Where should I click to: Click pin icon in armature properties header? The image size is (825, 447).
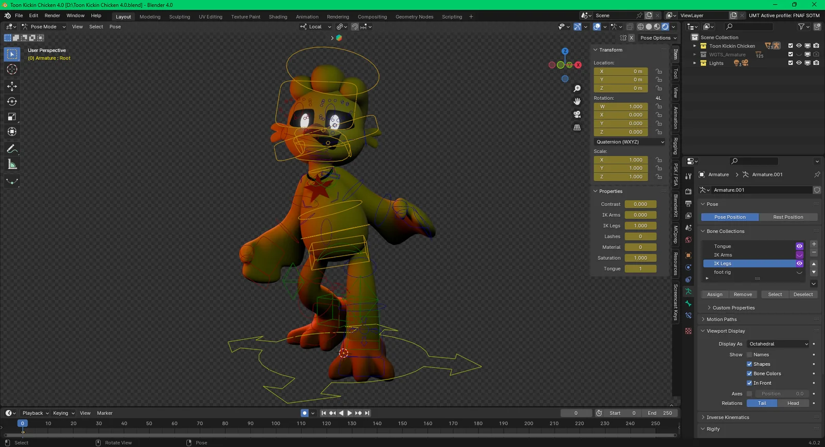click(x=817, y=174)
